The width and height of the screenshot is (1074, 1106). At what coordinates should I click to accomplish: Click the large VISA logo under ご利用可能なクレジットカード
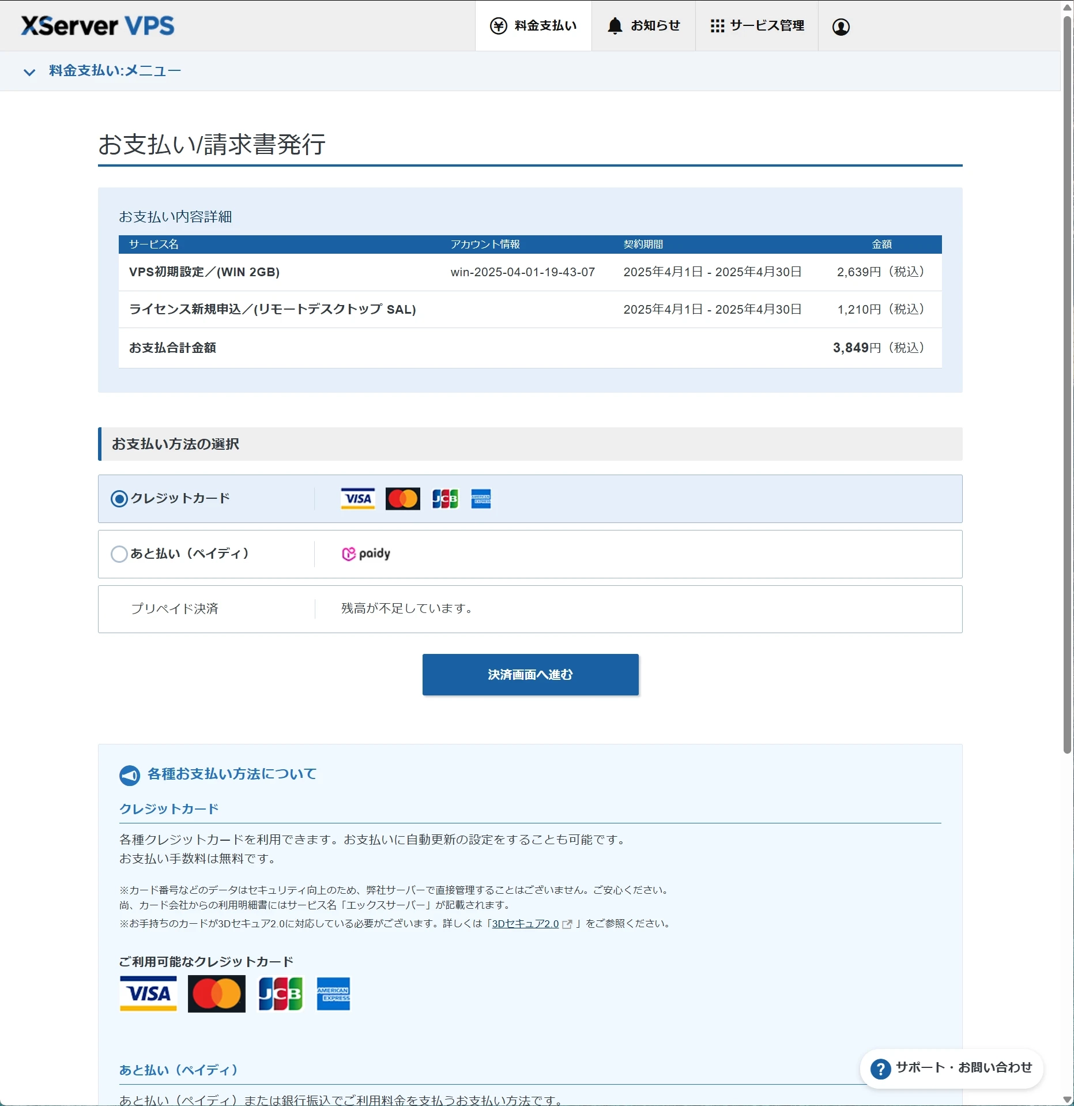148,994
